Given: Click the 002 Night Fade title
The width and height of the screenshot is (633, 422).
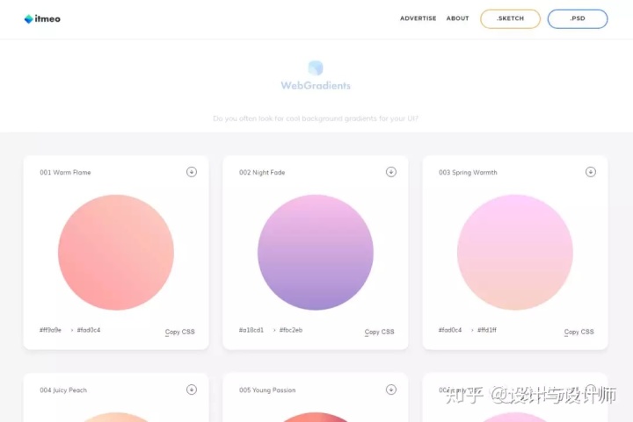Looking at the screenshot, I should pos(262,172).
